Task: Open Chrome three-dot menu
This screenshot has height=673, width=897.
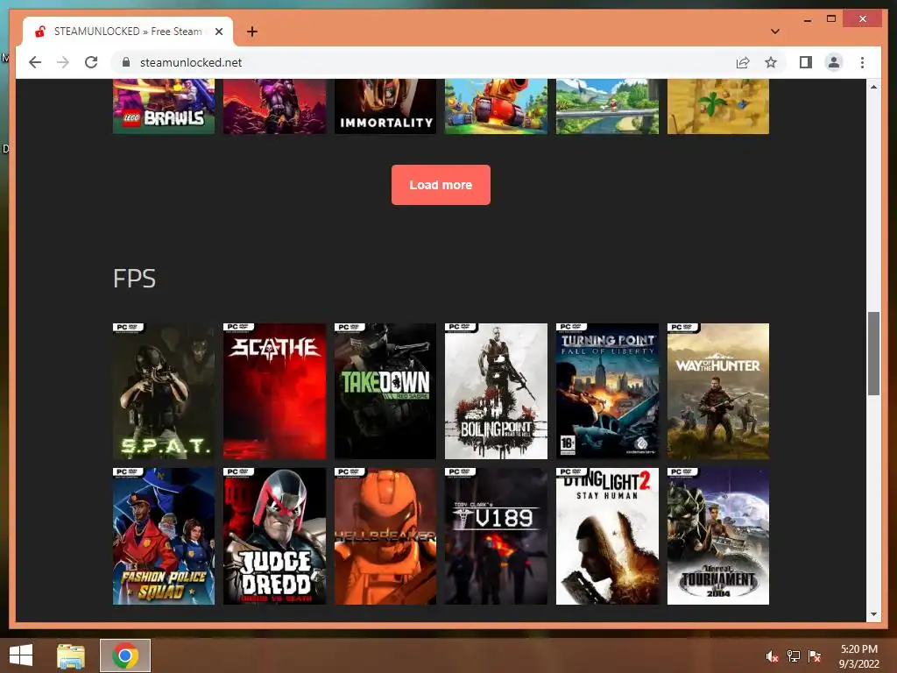Action: (x=862, y=62)
